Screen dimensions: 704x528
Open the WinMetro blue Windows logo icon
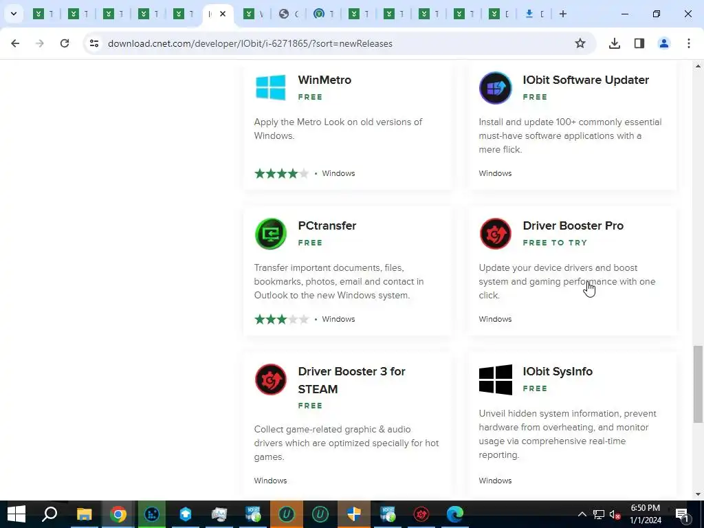pos(271,87)
